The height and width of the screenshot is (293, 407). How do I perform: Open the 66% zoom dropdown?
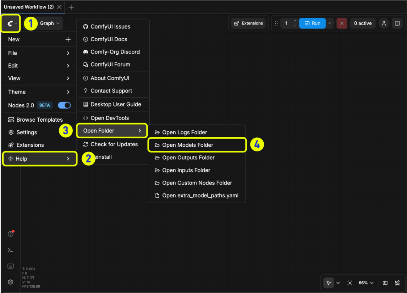(x=366, y=283)
